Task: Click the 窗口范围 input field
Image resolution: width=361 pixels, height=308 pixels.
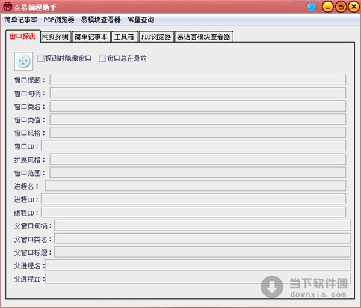Action: pos(198,172)
